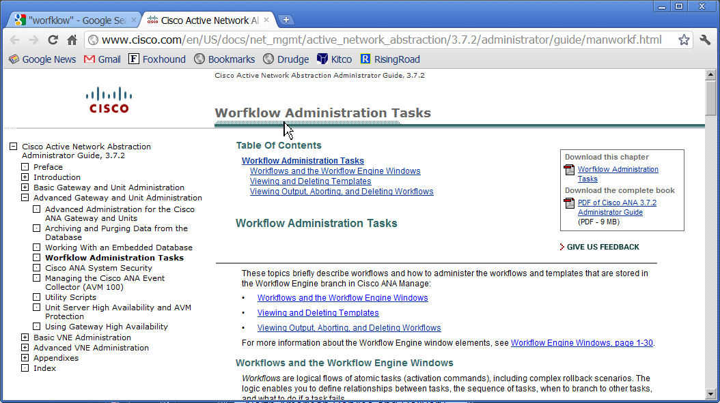Reload the current page
The height and width of the screenshot is (403, 720).
tap(53, 40)
